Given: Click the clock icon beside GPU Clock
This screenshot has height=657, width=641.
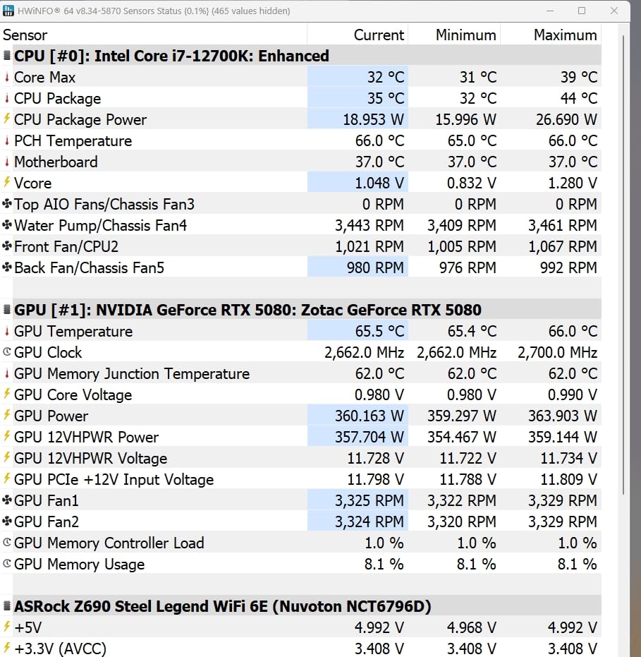Looking at the screenshot, I should 6,352.
